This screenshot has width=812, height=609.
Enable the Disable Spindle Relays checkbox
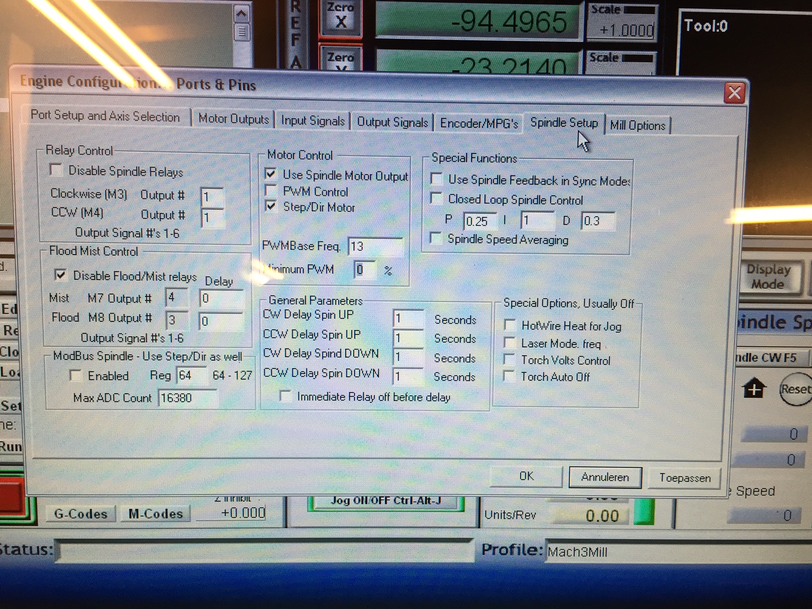(56, 171)
